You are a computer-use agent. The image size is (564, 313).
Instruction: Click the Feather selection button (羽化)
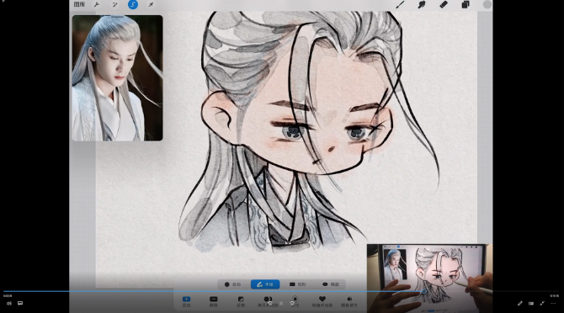tap(295, 301)
